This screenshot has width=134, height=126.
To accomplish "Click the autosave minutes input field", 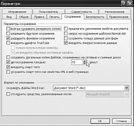I will pyautogui.click(x=77, y=62).
